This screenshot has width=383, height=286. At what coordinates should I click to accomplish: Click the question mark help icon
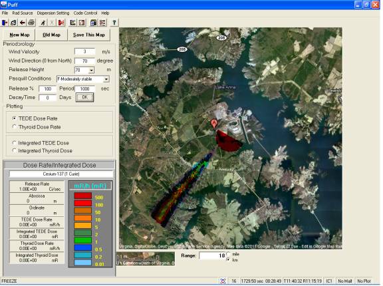click(x=114, y=23)
